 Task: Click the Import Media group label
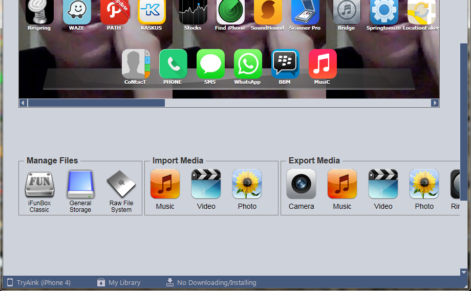pyautogui.click(x=178, y=160)
